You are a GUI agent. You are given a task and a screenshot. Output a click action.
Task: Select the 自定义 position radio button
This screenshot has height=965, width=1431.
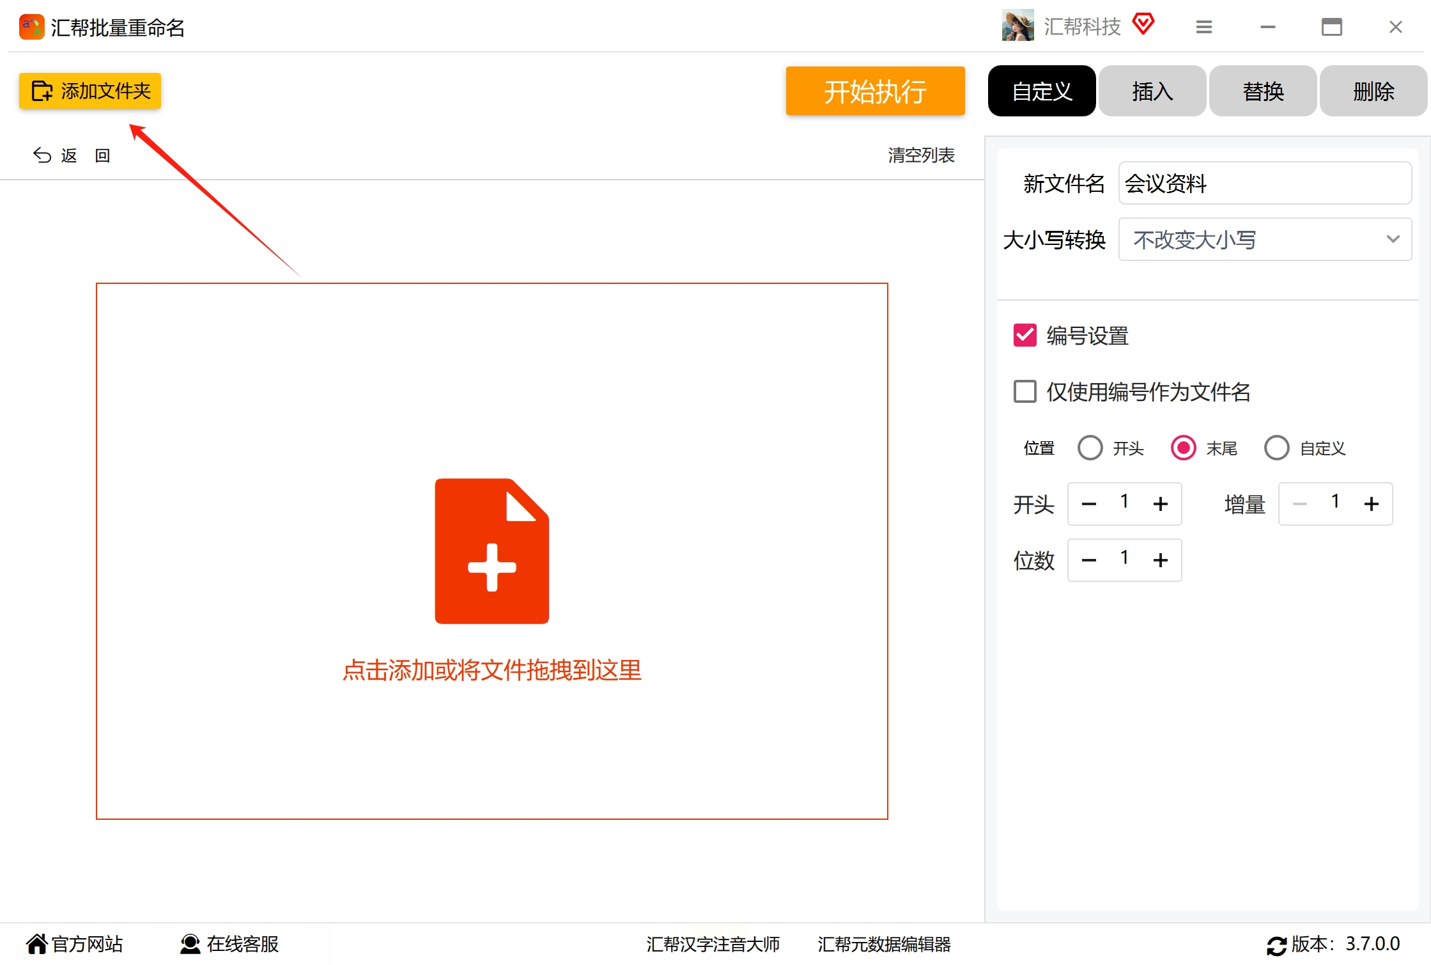(1276, 448)
